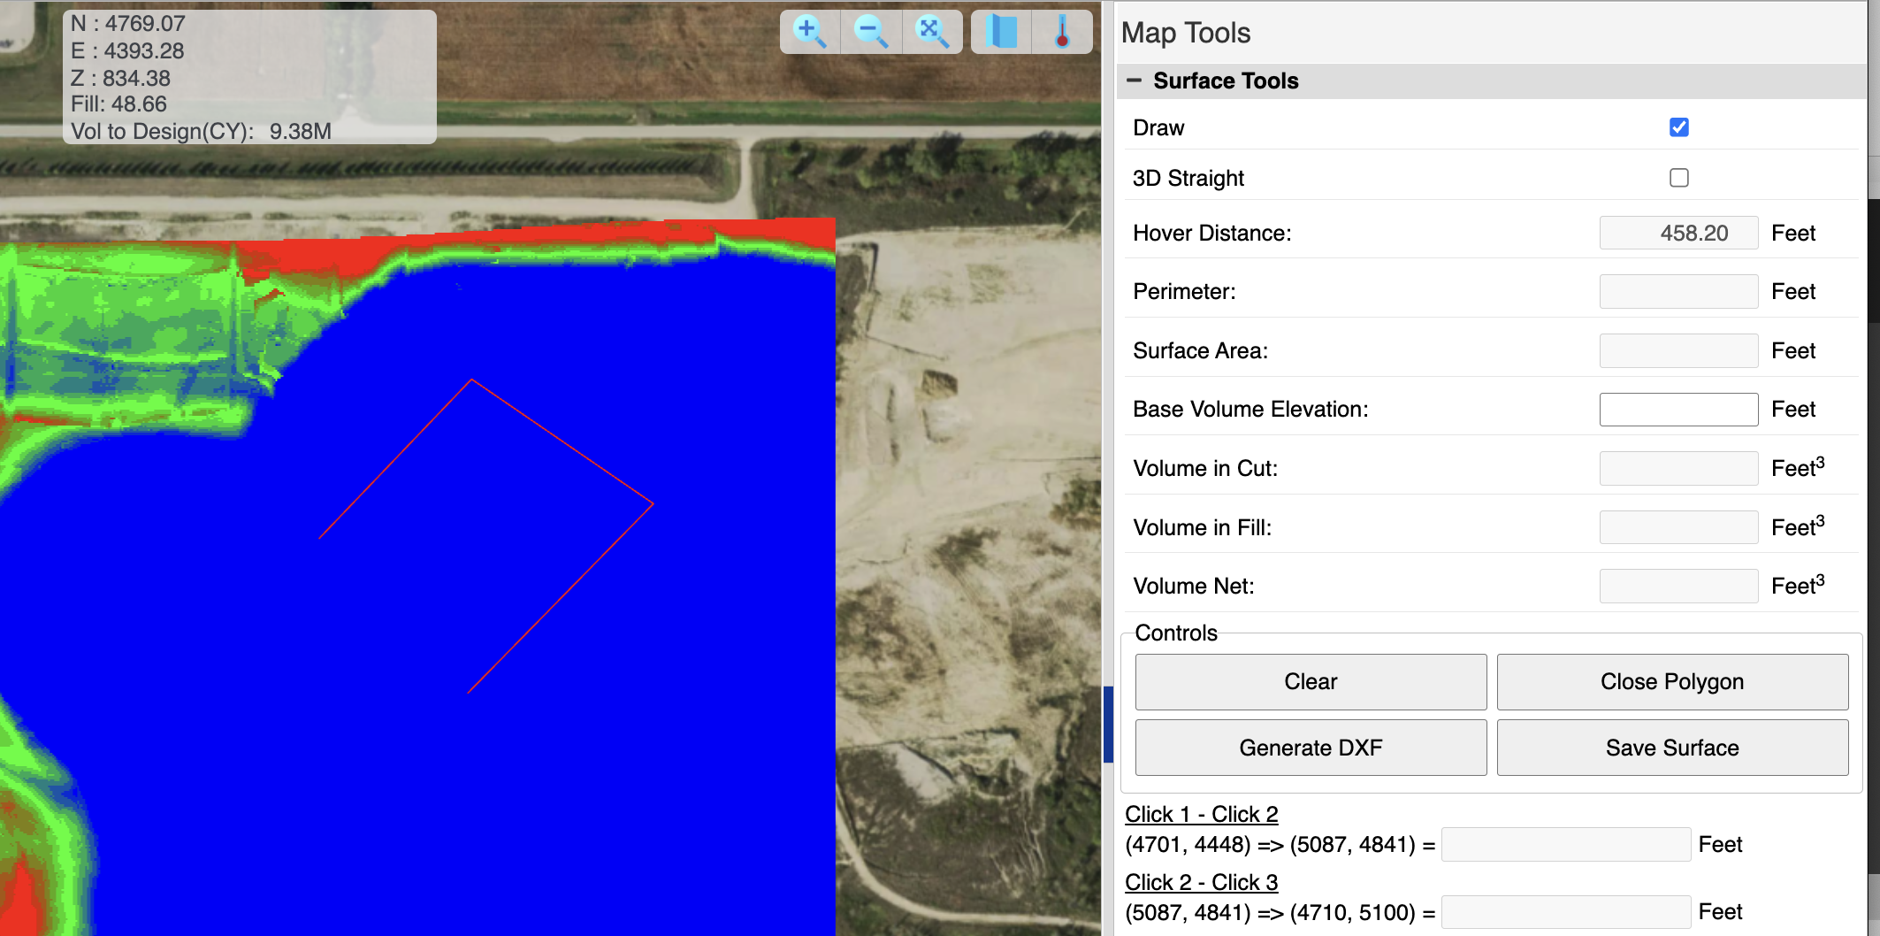
Task: Click the Volume in Cut field
Action: (x=1678, y=468)
